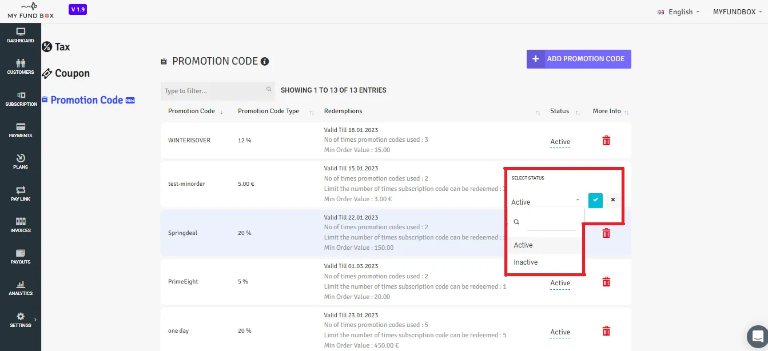Cancel the status edit with the X button
The height and width of the screenshot is (351, 768).
pos(613,200)
